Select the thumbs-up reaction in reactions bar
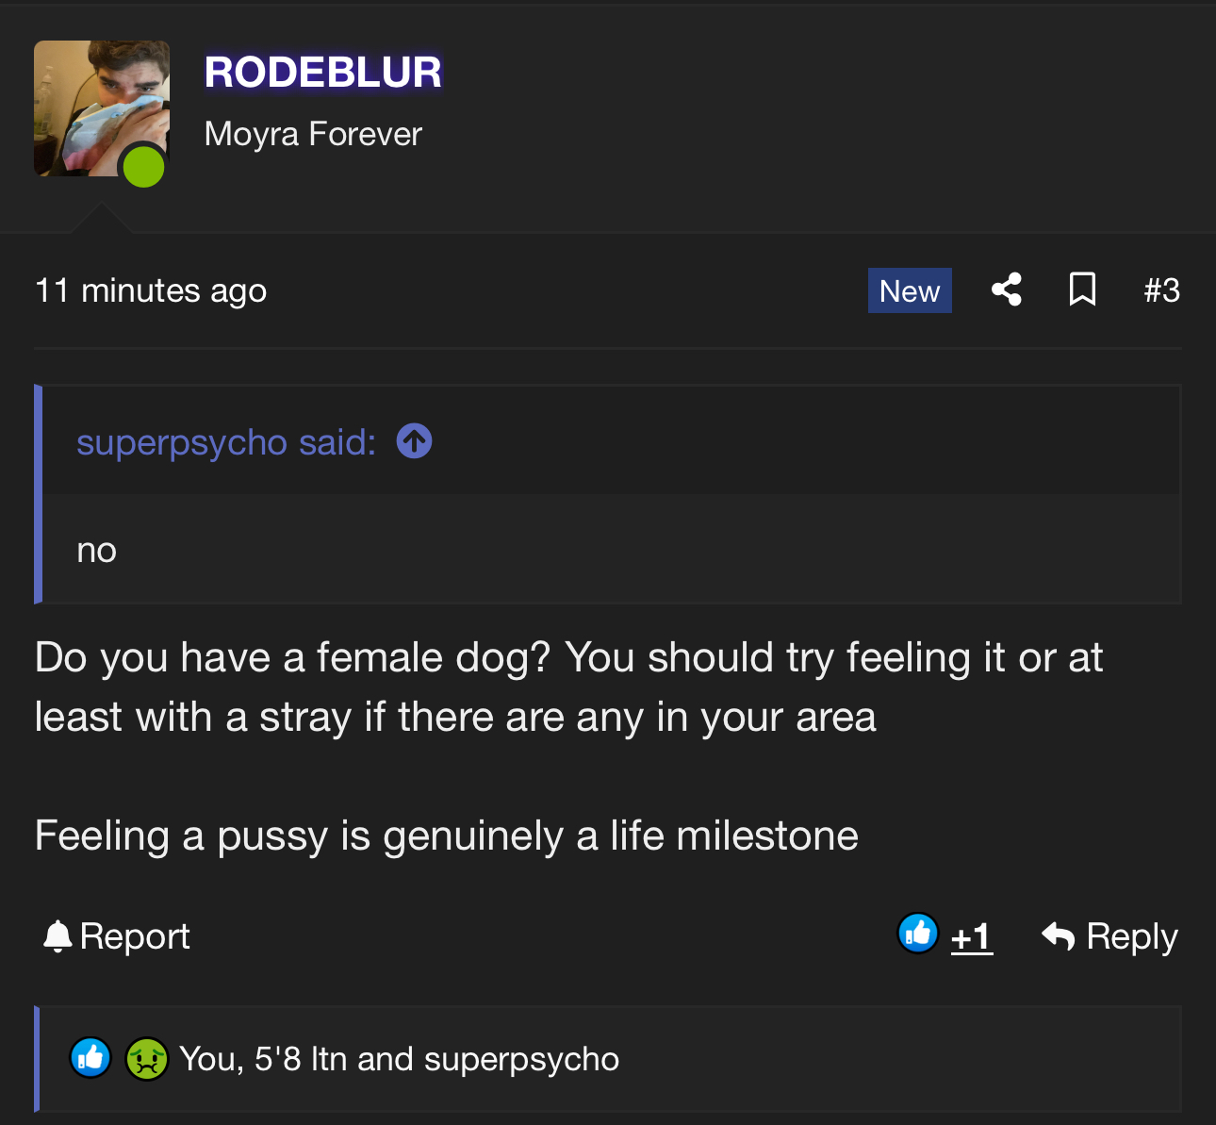Image resolution: width=1216 pixels, height=1125 pixels. (90, 1058)
